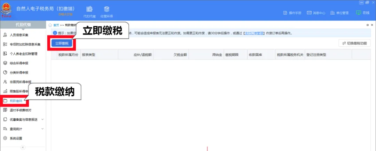The width and height of the screenshot is (376, 151).
Task: Click the 自然人电子税务局 title text
Action: (x=46, y=8)
